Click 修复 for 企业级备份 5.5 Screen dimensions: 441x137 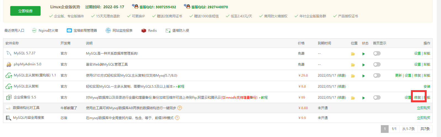coord(418,98)
